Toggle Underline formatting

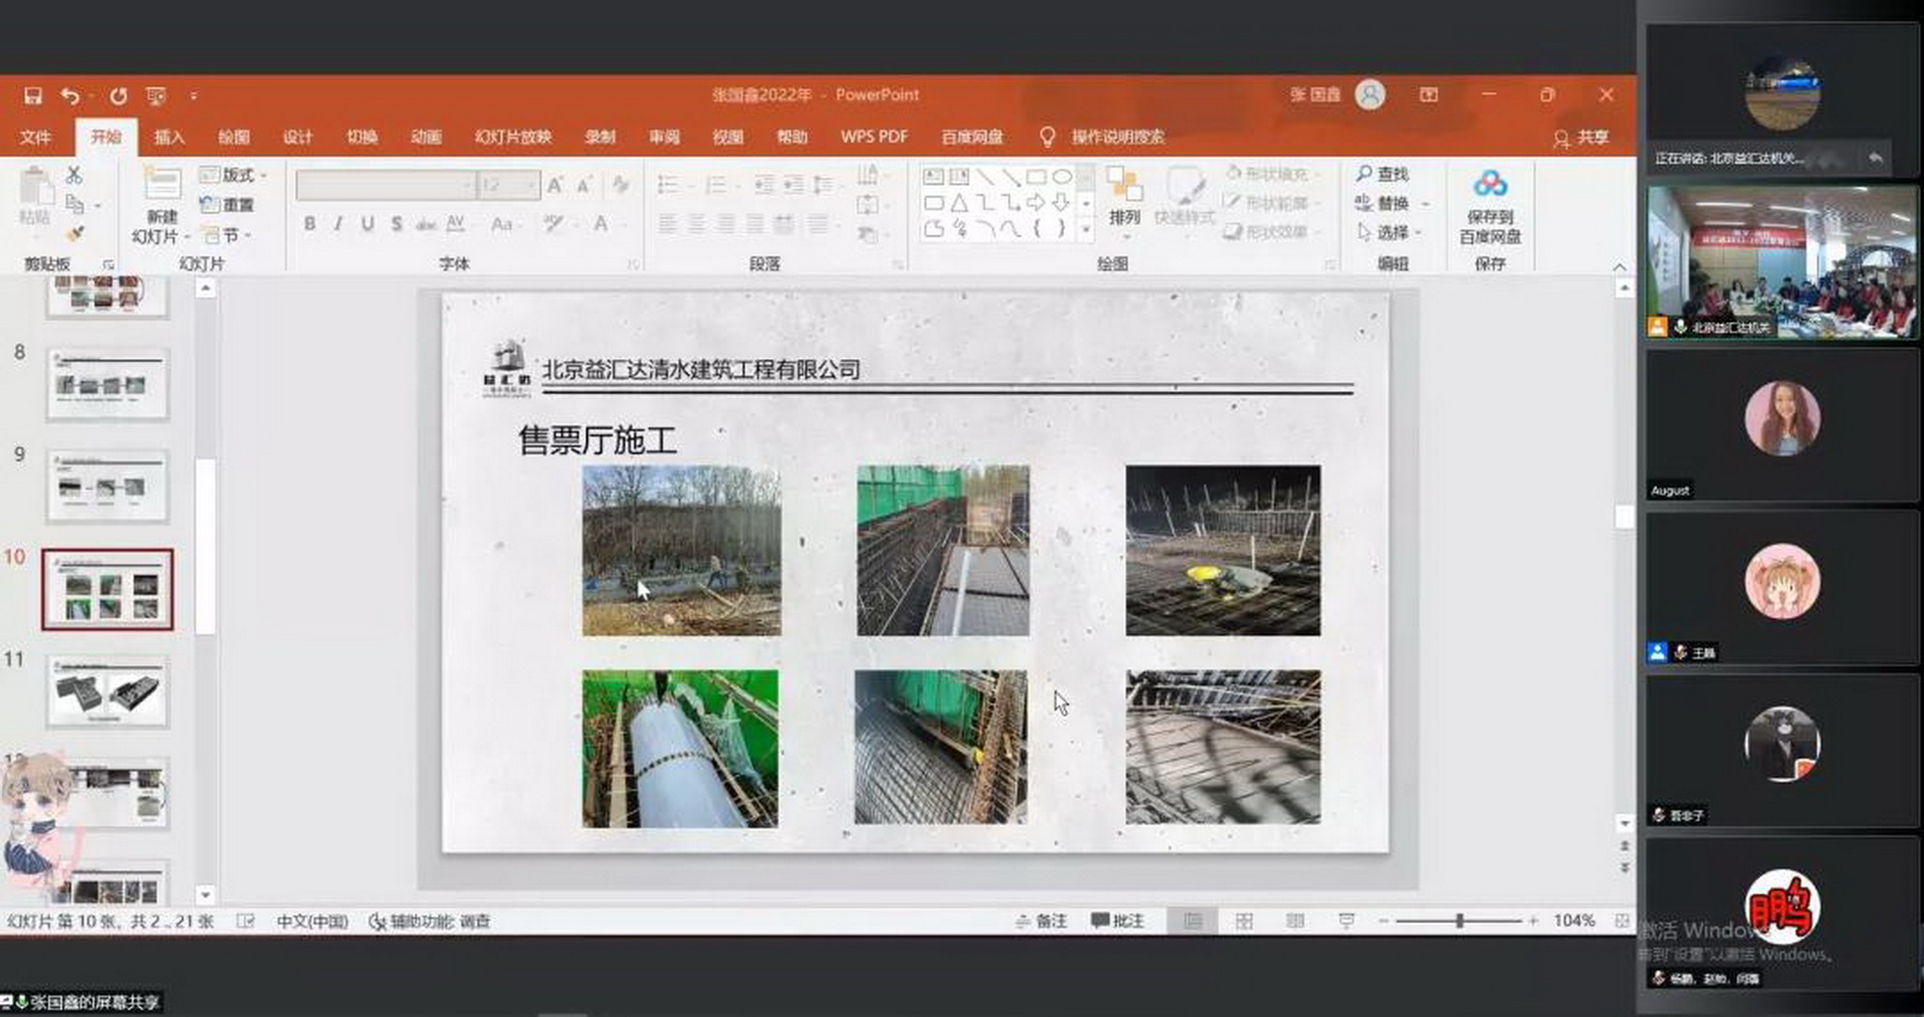coord(367,224)
